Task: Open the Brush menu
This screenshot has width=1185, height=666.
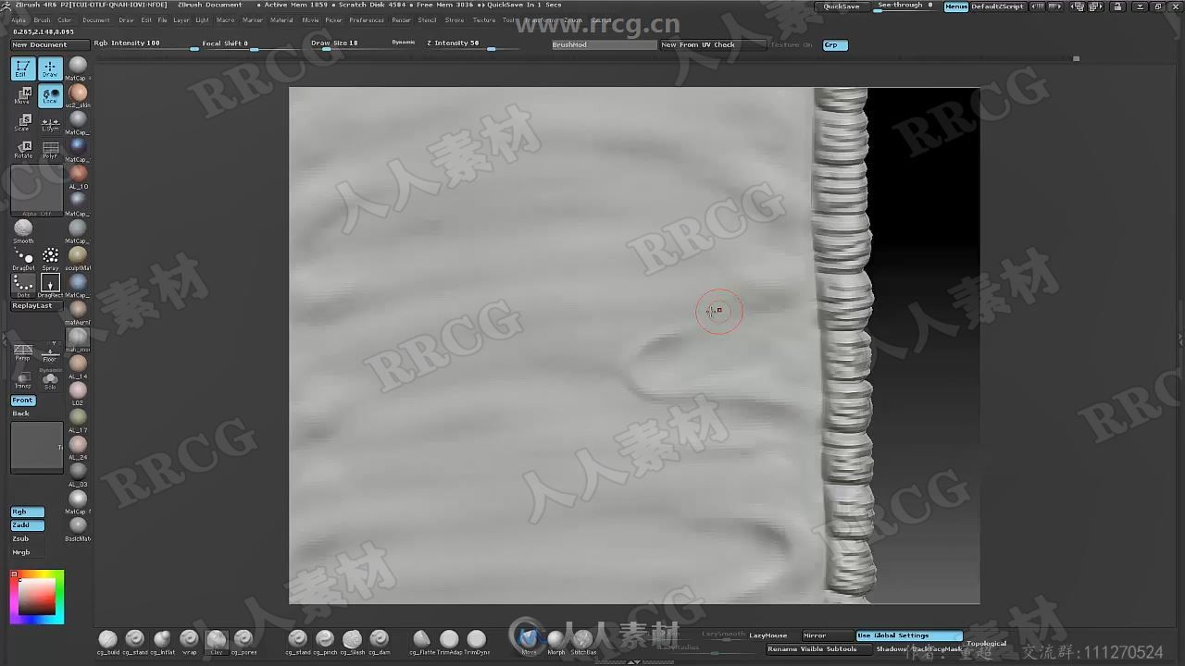Action: pyautogui.click(x=41, y=19)
